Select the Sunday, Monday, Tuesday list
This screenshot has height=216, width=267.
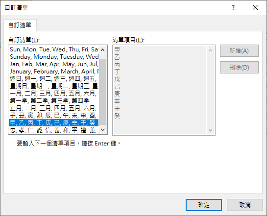[x=53, y=57]
